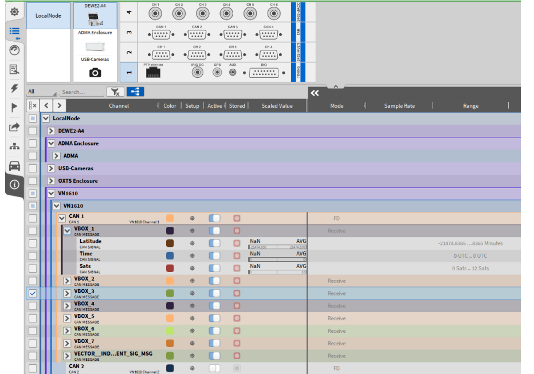Click the USB-Cameras camera icon
Screen dimensions: 534x374
coord(95,72)
